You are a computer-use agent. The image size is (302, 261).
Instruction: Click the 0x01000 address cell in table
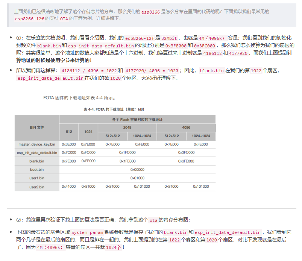[137, 178]
